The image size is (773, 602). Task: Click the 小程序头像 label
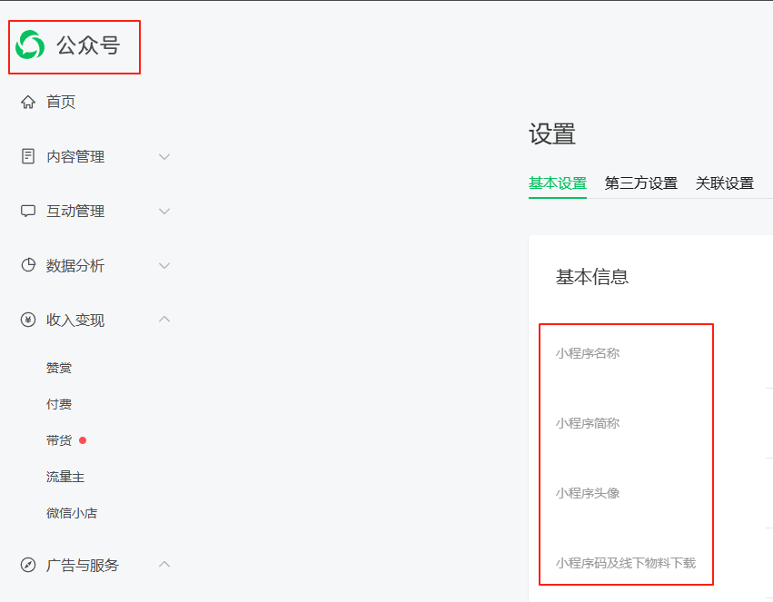click(x=588, y=493)
